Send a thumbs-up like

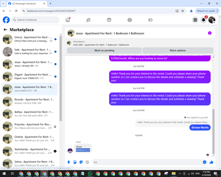coord(211,162)
